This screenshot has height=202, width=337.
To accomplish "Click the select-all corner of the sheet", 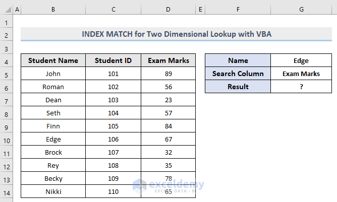I will tap(7, 10).
